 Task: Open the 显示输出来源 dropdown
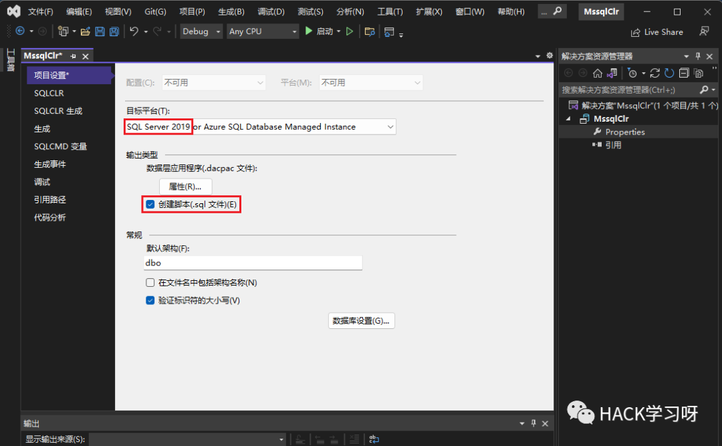[187, 439]
